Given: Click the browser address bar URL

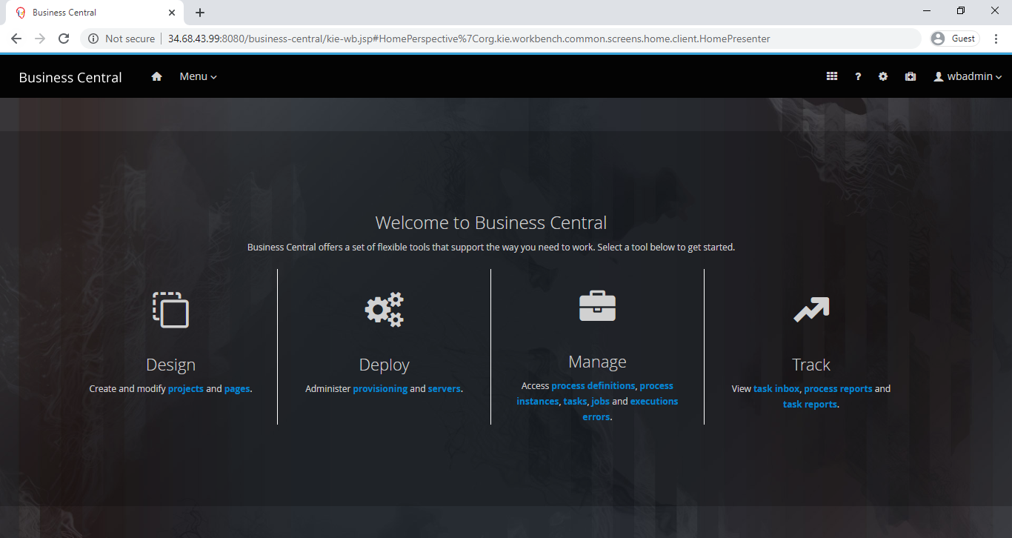Looking at the screenshot, I should pos(469,39).
